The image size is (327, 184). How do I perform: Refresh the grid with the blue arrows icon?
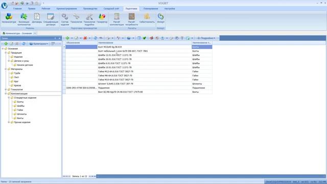point(96,38)
